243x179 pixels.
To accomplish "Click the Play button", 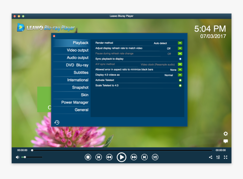I will tap(121, 157).
